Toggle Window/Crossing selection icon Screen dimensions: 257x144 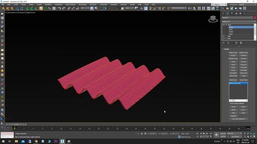click(x=105, y=8)
